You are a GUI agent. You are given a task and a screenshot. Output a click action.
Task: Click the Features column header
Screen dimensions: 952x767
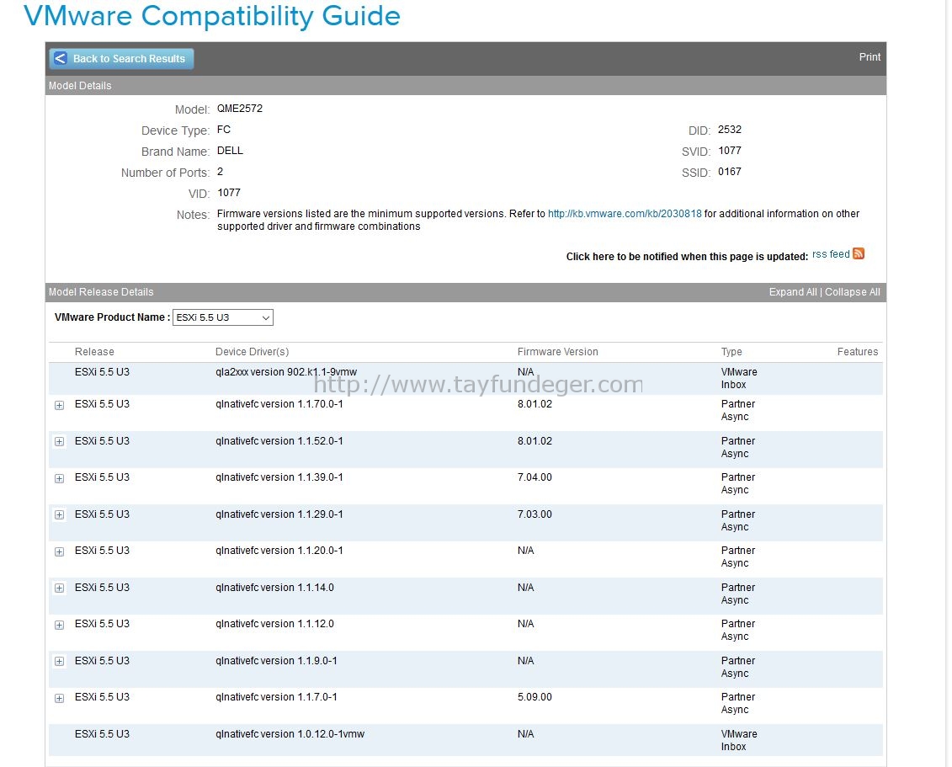[857, 352]
